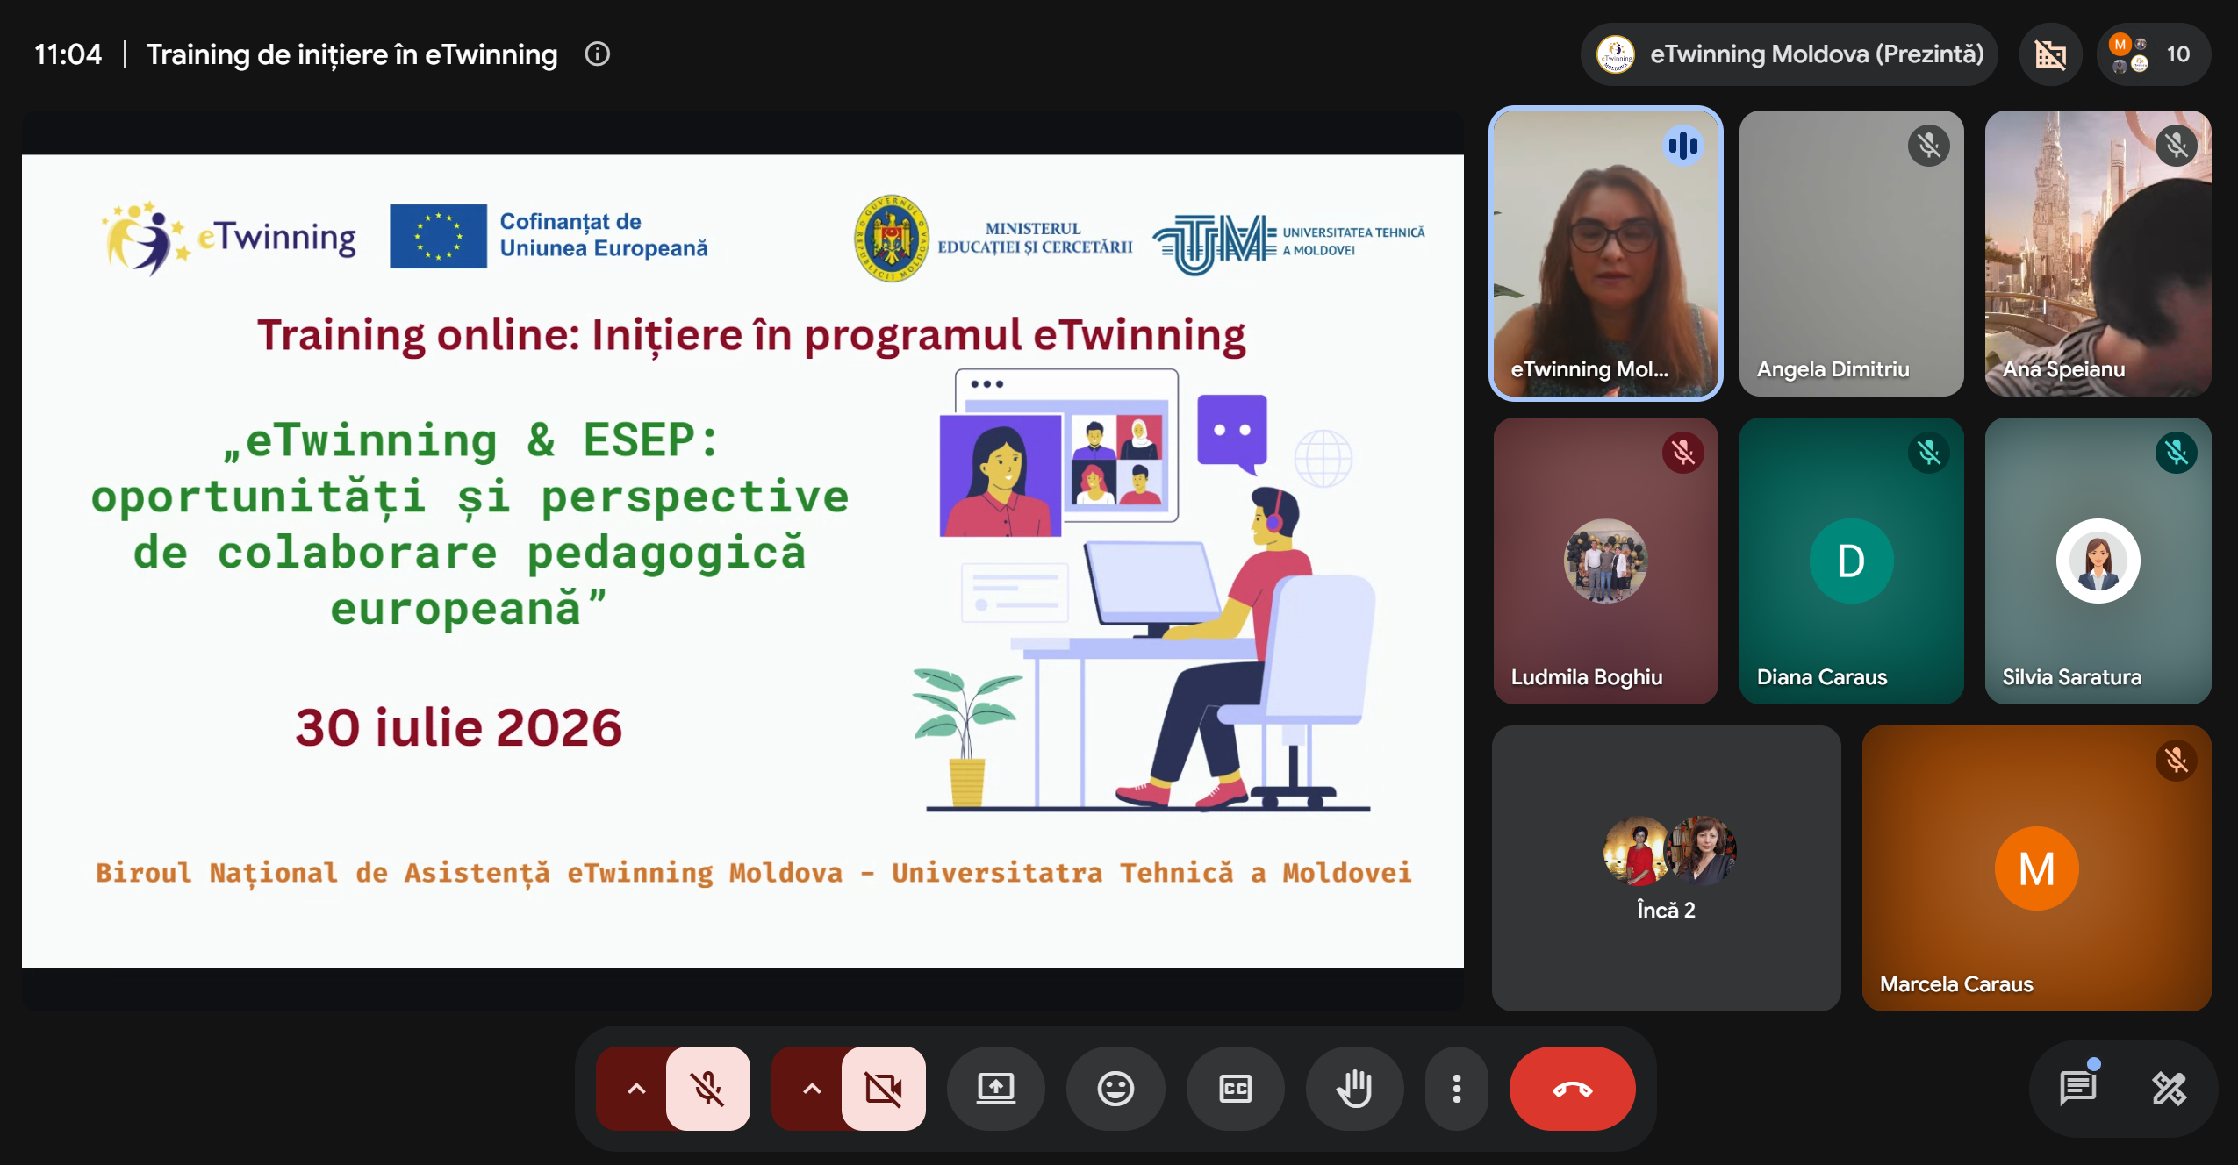Open meeting details info icon
This screenshot has height=1165, width=2238.
pyautogui.click(x=598, y=54)
